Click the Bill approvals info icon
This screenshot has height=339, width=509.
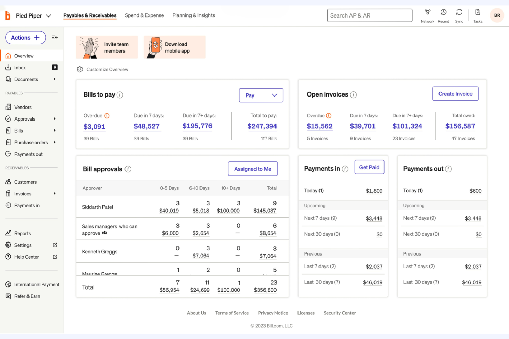point(128,169)
